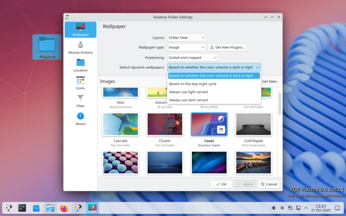Open the Wallpaper type dropdown
This screenshot has width=346, height=216.
tap(186, 47)
